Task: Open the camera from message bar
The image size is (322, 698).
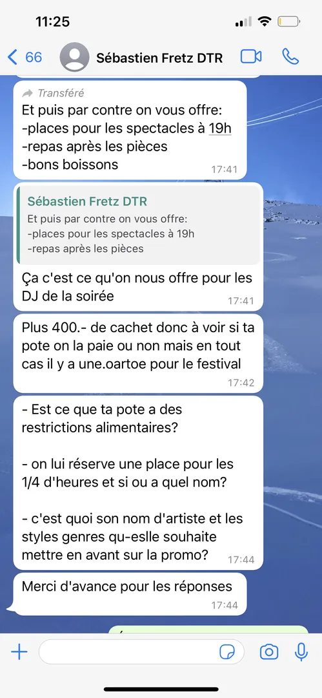Action: pyautogui.click(x=269, y=652)
